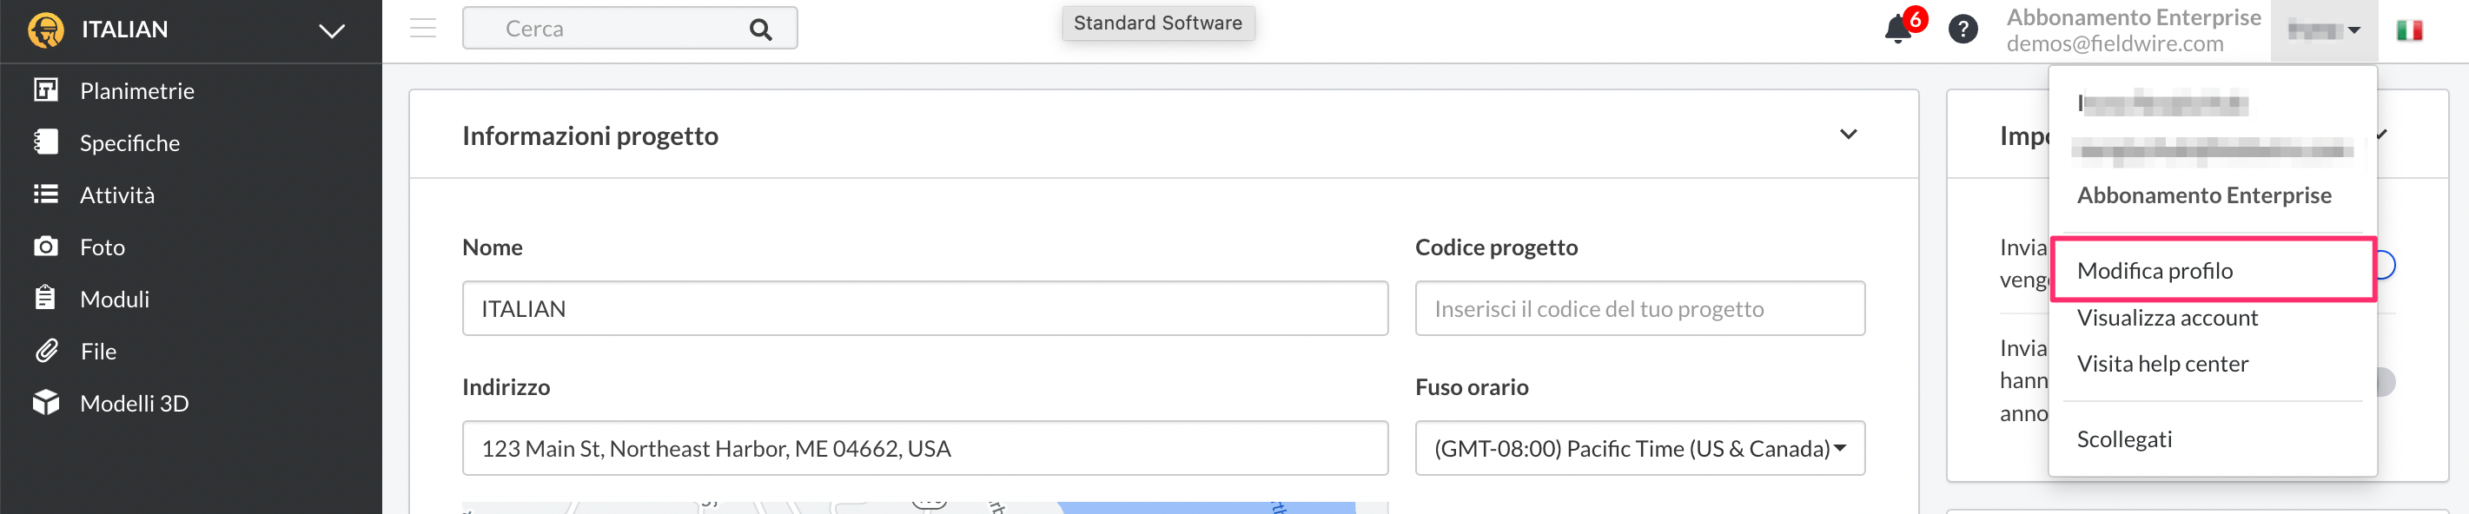Click the Codice progetto input field

tap(1639, 308)
